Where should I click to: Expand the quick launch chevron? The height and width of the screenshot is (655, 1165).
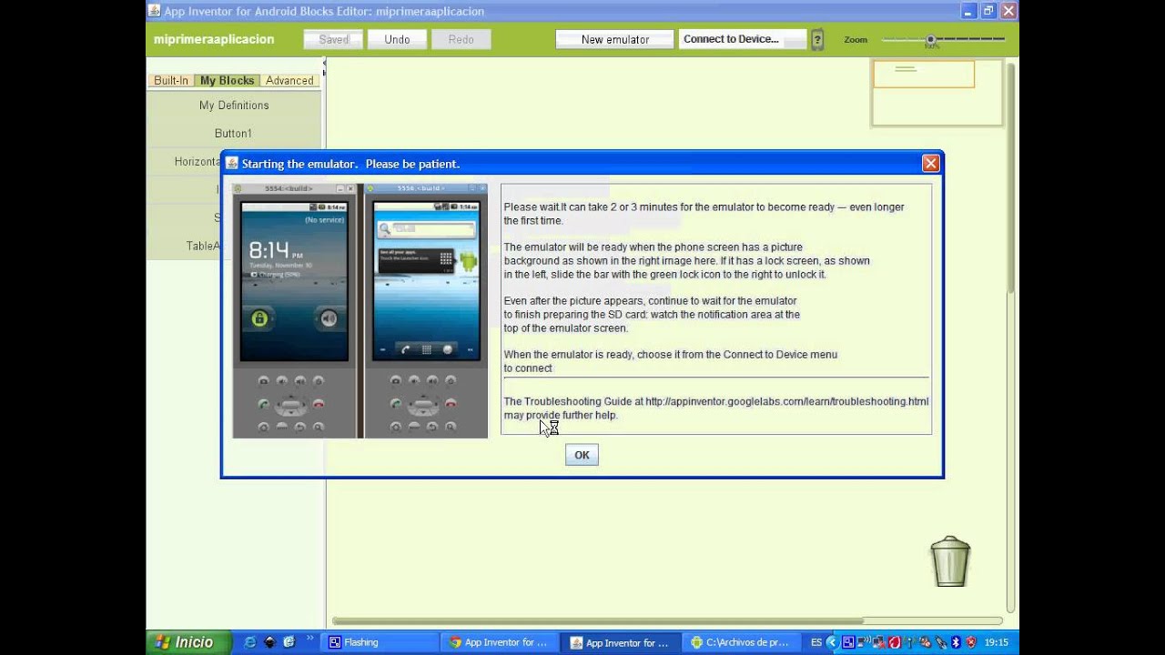click(309, 639)
